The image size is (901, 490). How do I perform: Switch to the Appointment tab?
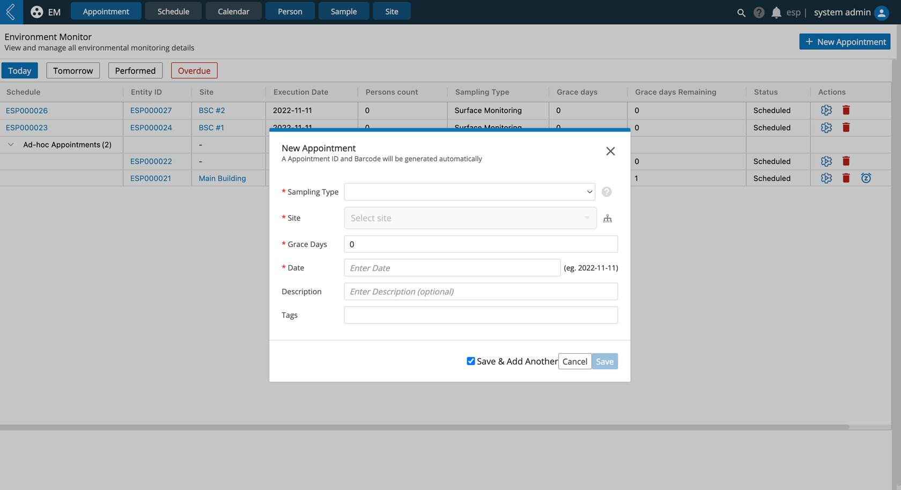pyautogui.click(x=106, y=11)
